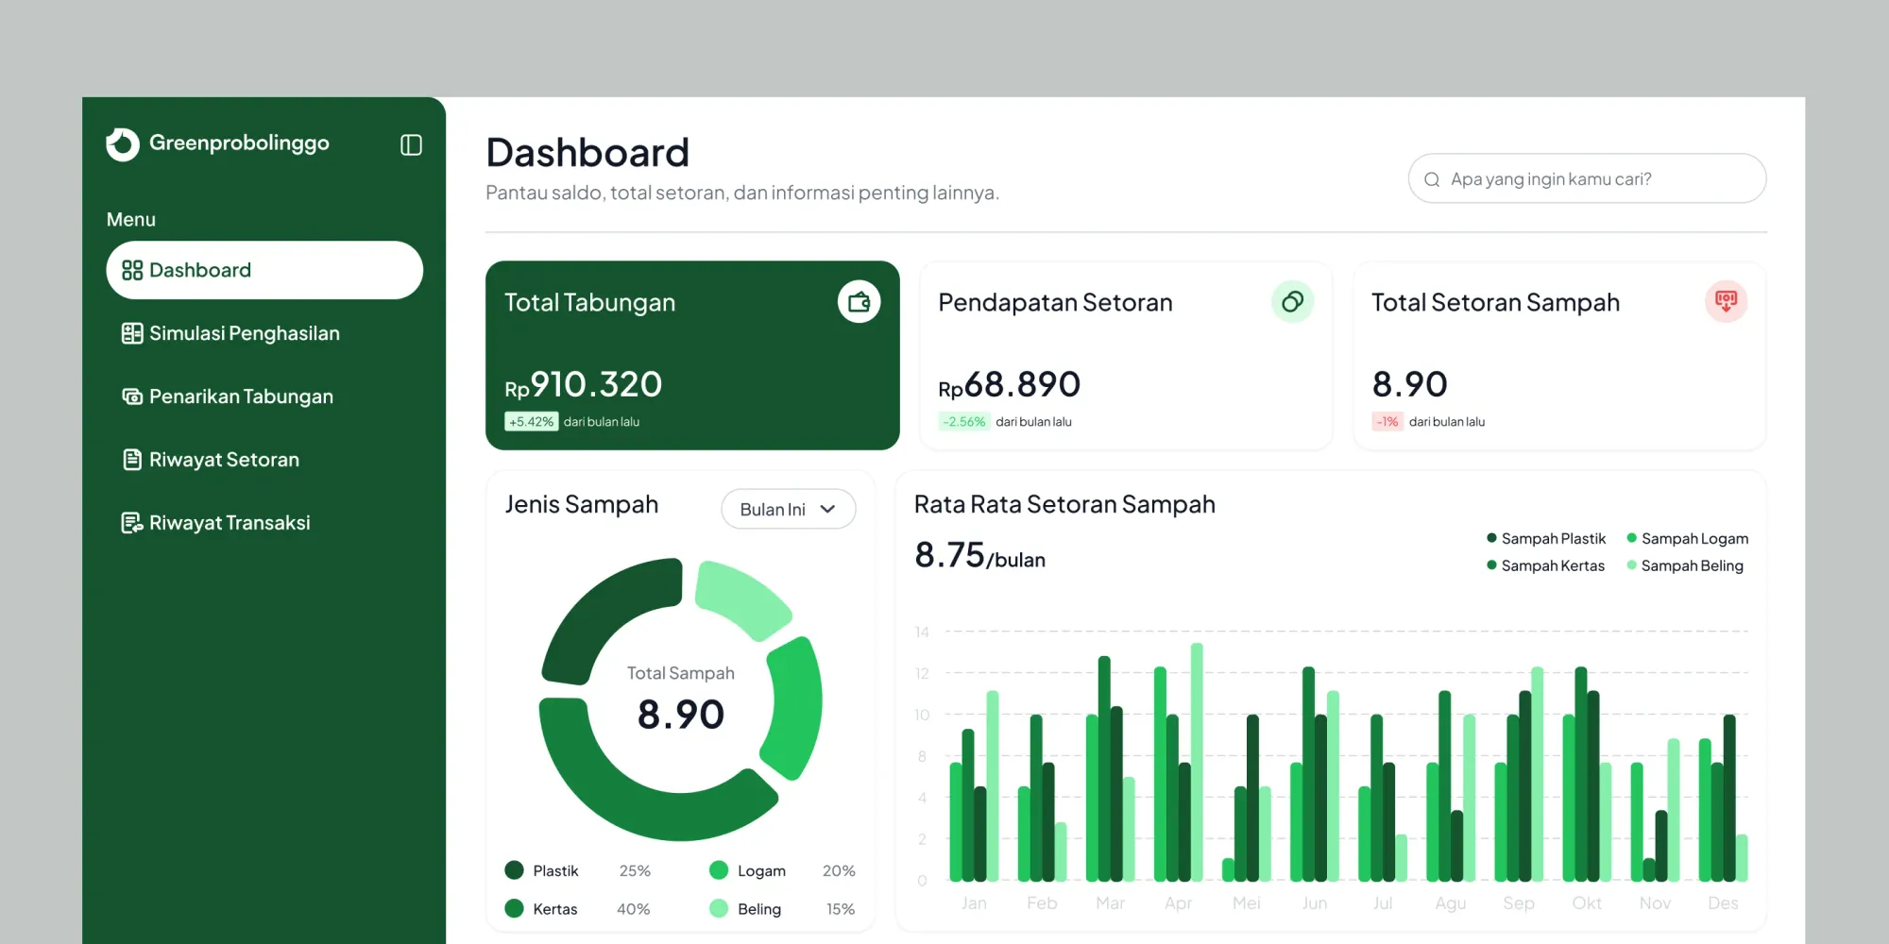The height and width of the screenshot is (944, 1889).
Task: Click the magnifier icon in search box
Action: click(x=1432, y=179)
